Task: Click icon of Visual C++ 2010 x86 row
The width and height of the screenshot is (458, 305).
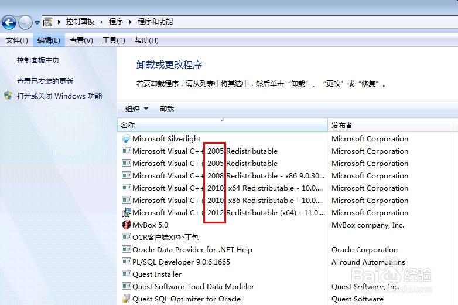Action: click(x=126, y=200)
